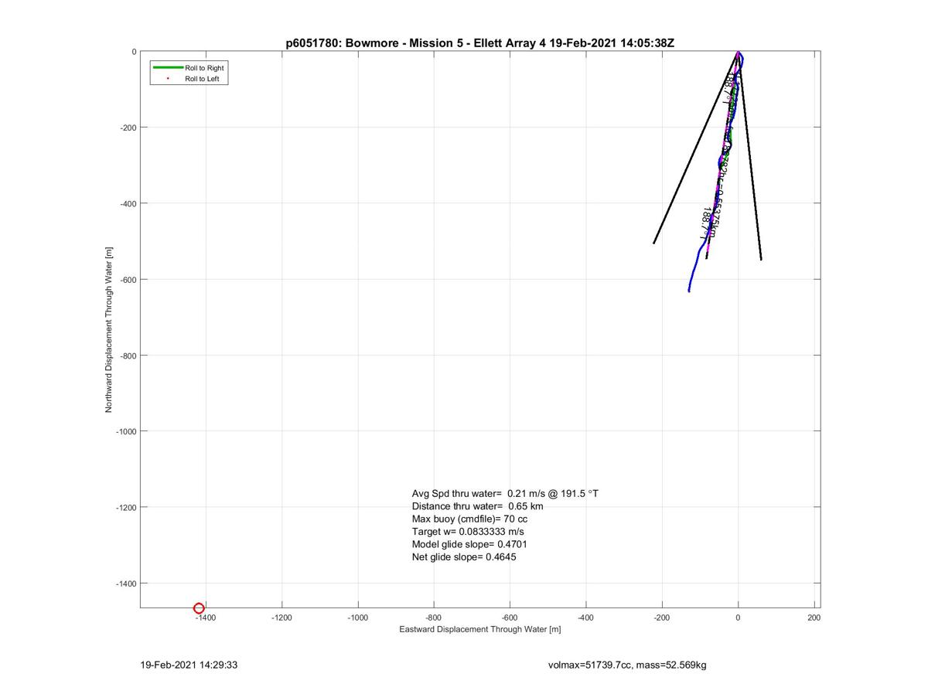Click the -800 tick label on the northward axis
928x684 pixels.
(x=128, y=356)
